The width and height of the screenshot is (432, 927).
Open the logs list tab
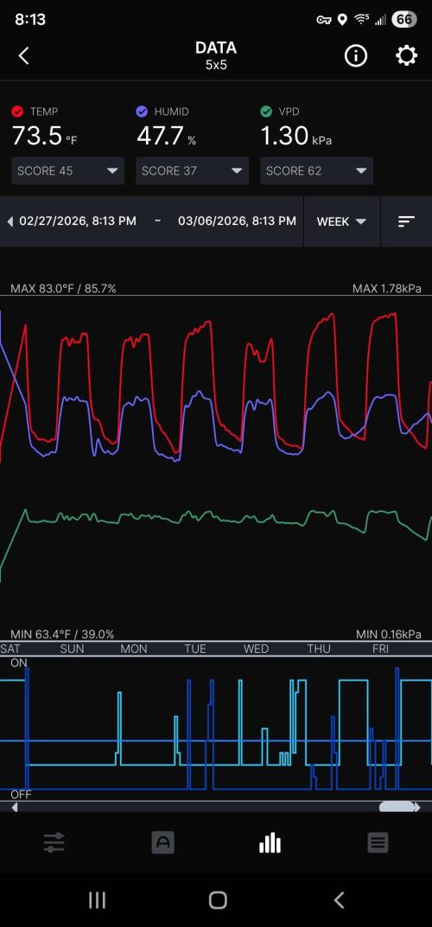378,842
